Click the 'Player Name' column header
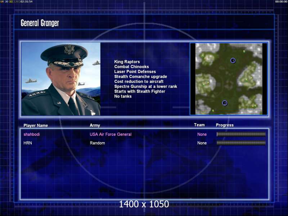The image size is (288, 216). [36, 125]
